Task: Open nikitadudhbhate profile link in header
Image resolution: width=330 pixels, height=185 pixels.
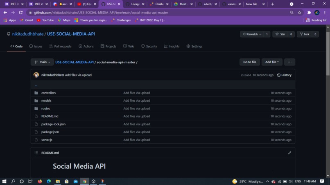Action: (28, 34)
